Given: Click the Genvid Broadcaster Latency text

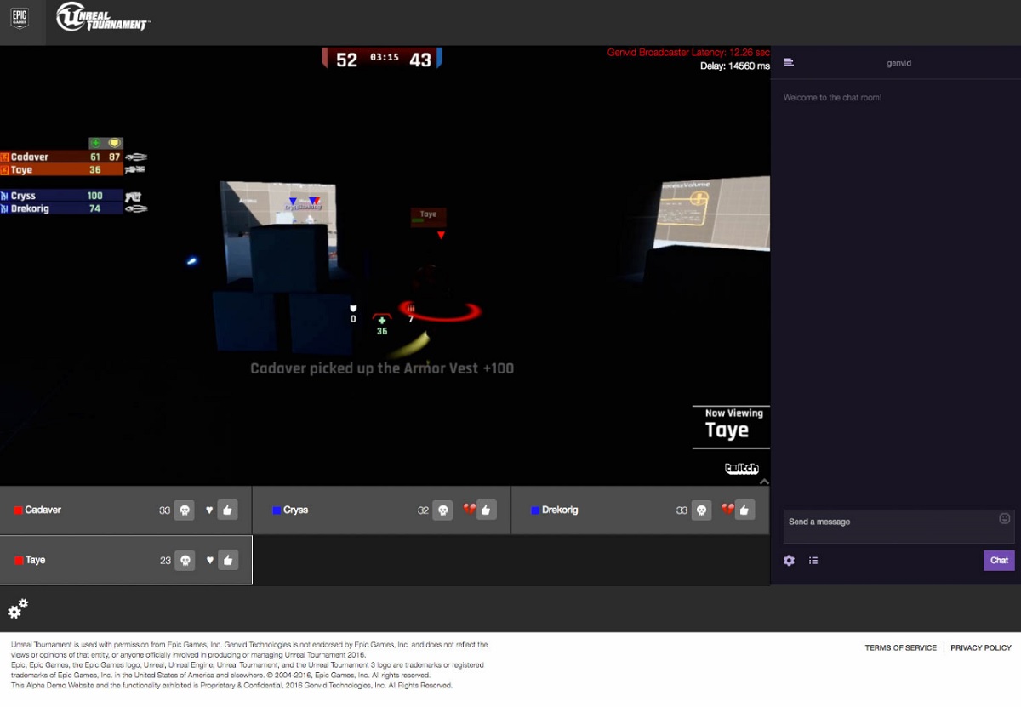Looking at the screenshot, I should (688, 53).
